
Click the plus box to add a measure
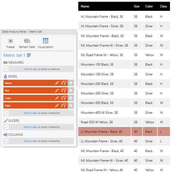7,69
